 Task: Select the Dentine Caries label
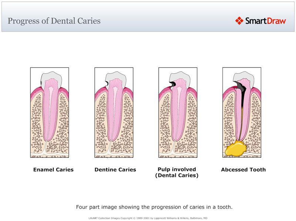tap(115, 169)
